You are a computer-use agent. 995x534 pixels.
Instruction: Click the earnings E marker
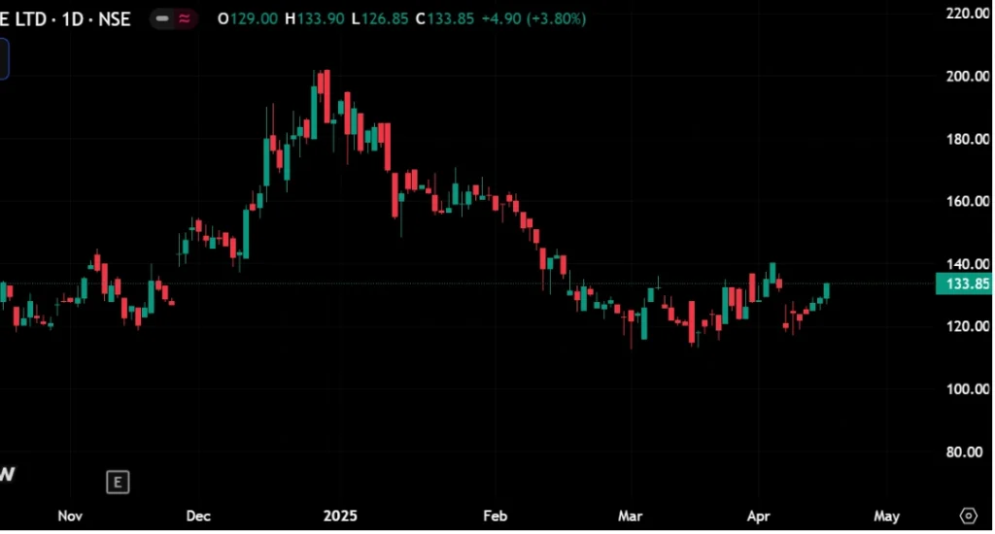pos(118,483)
